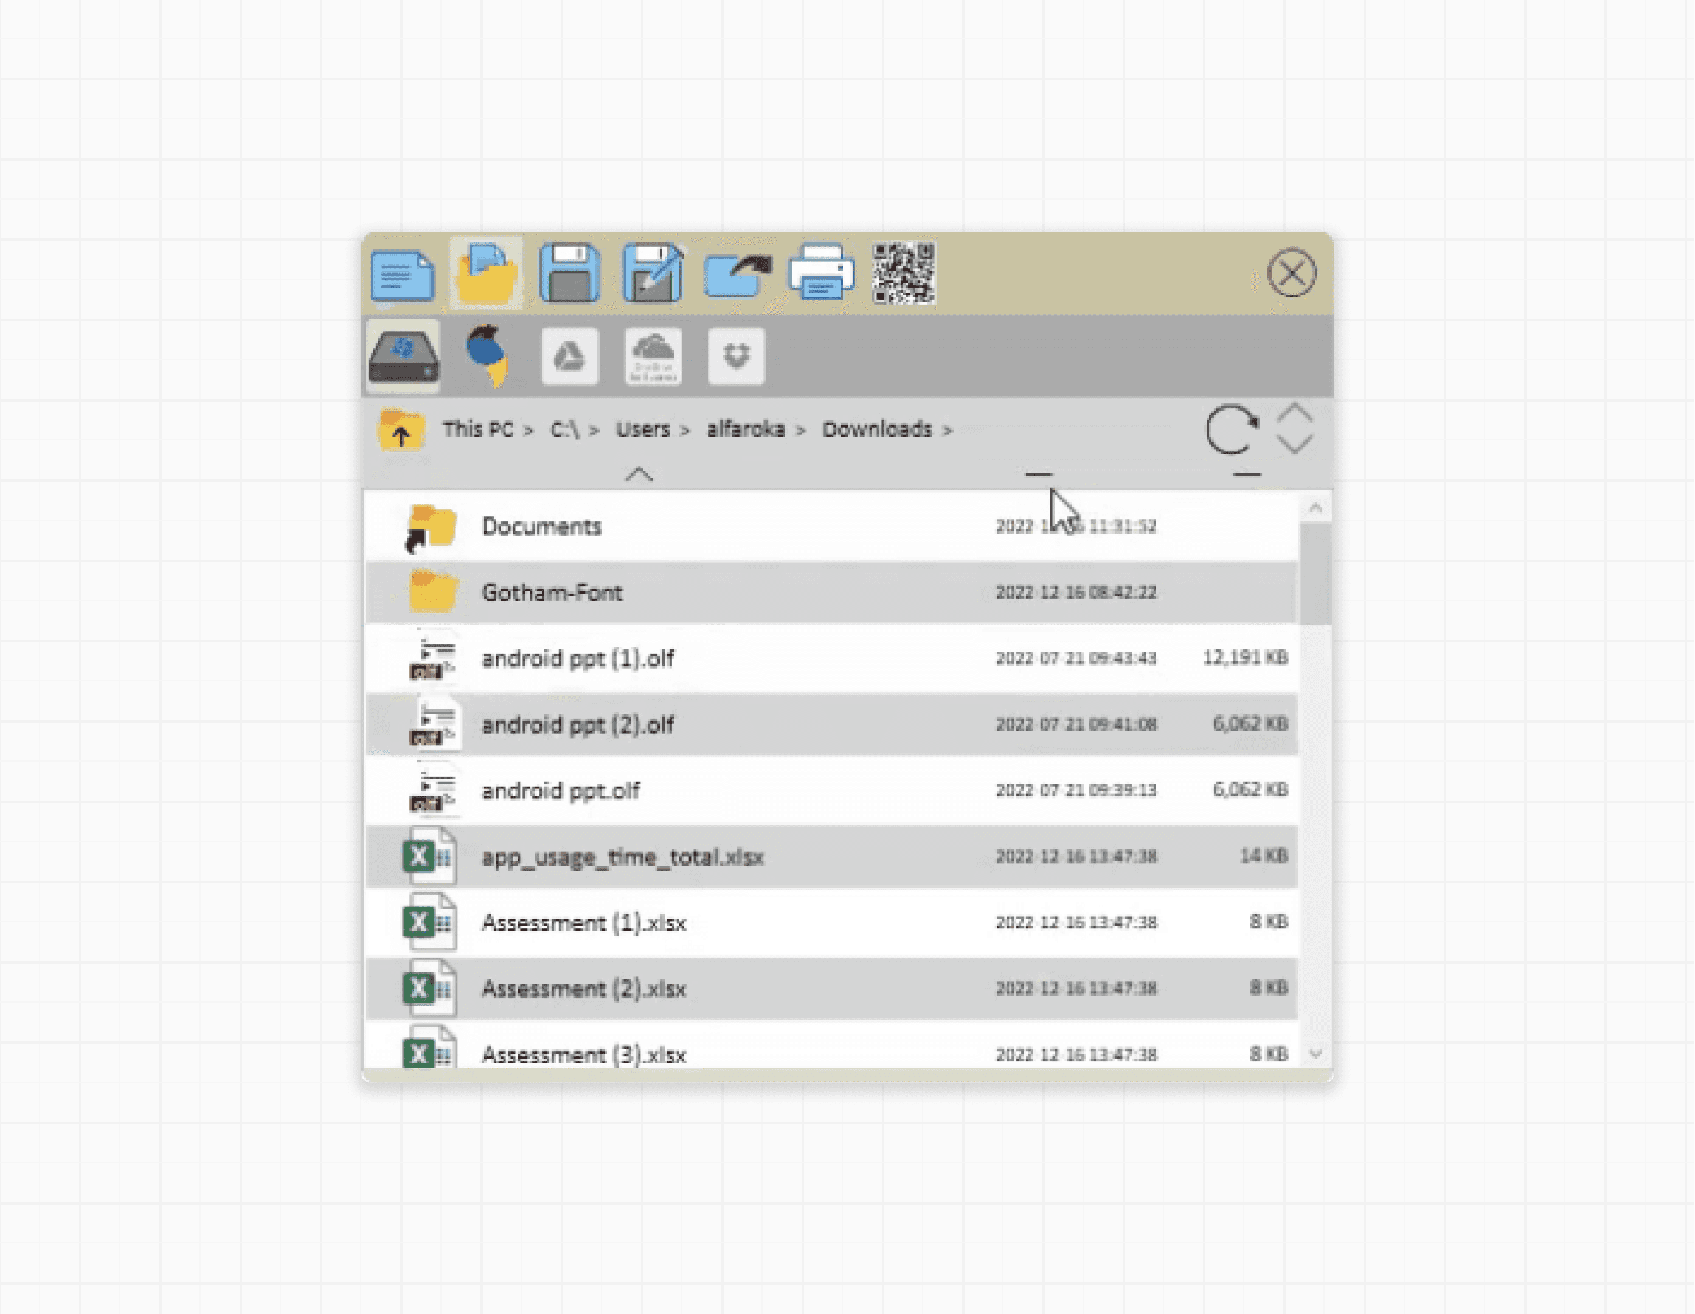The image size is (1695, 1314).
Task: Choose Dropbox storage icon
Action: [736, 356]
